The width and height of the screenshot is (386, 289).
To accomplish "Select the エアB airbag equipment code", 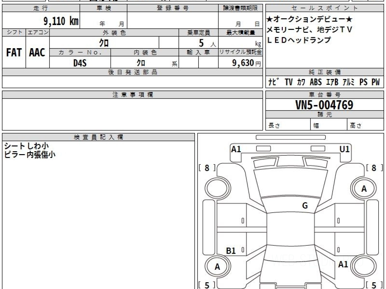I will [332, 83].
